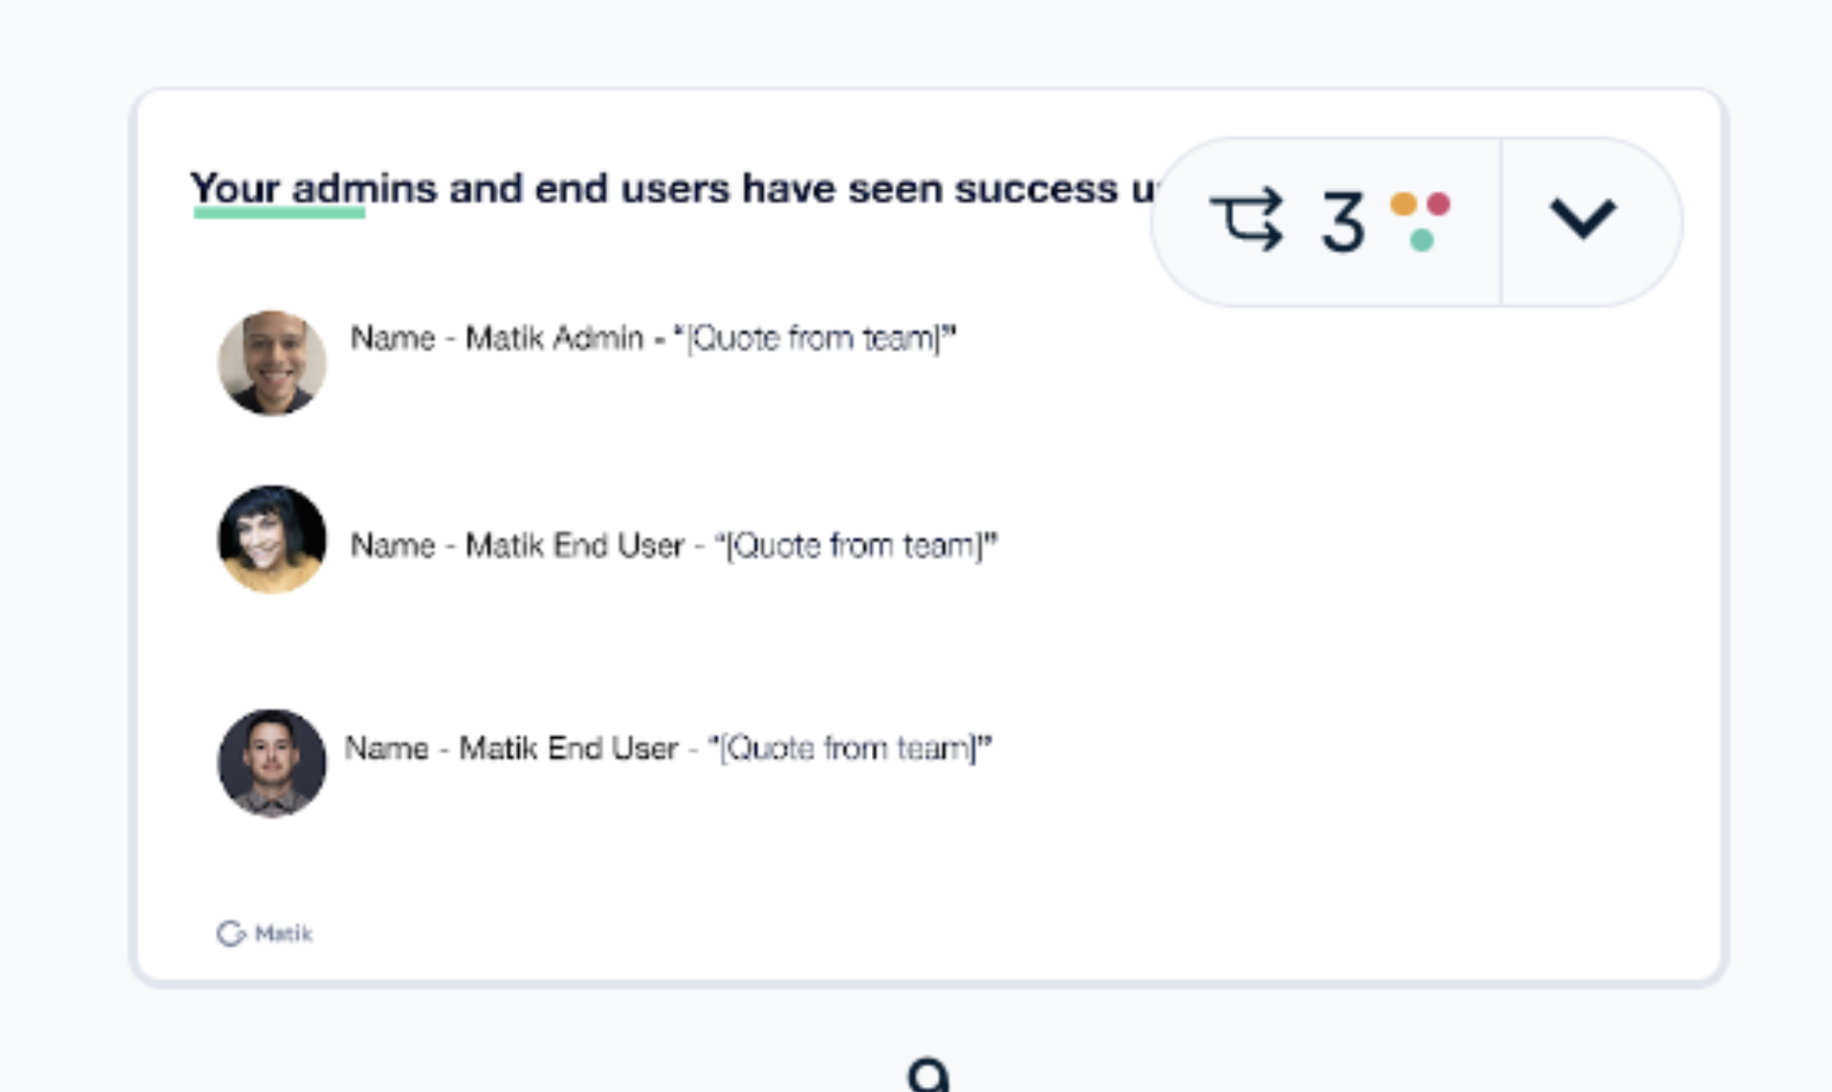Click the Matik logo icon in the footer
The image size is (1832, 1092).
[x=230, y=933]
